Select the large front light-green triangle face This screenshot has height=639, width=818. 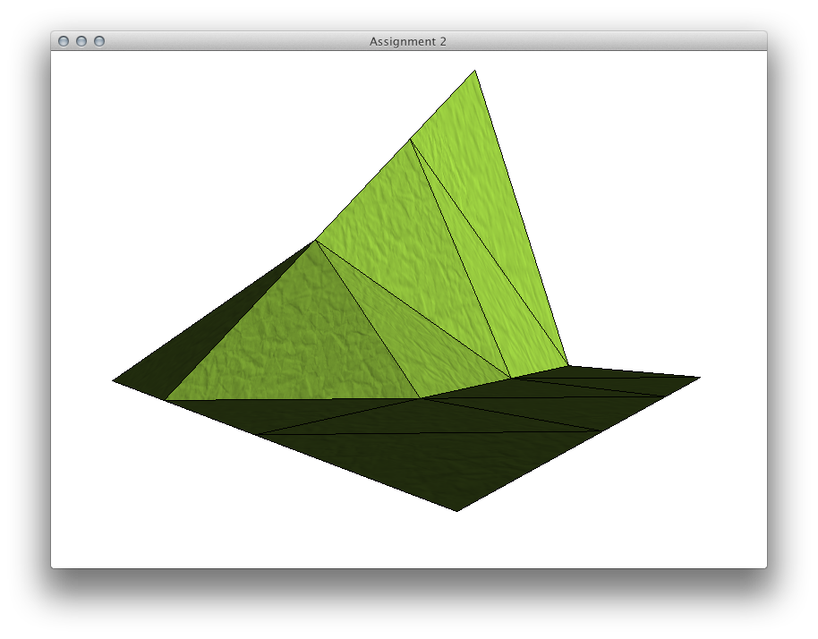point(300,345)
